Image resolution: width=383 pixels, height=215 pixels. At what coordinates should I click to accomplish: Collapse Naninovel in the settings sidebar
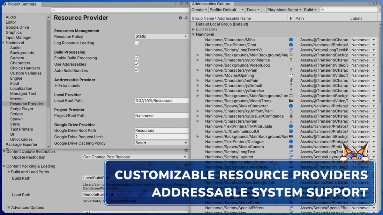[x=3, y=43]
